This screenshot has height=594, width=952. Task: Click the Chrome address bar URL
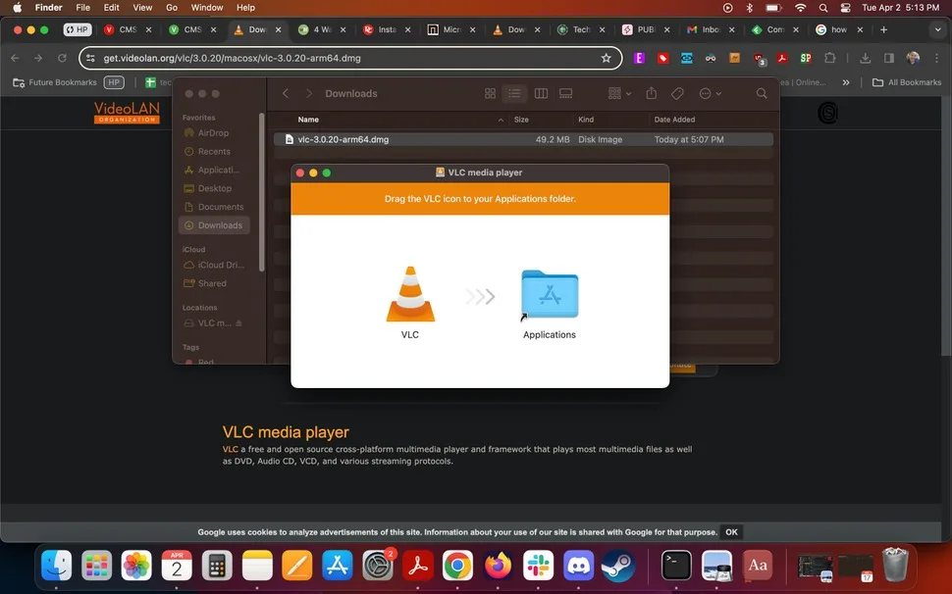pos(232,58)
